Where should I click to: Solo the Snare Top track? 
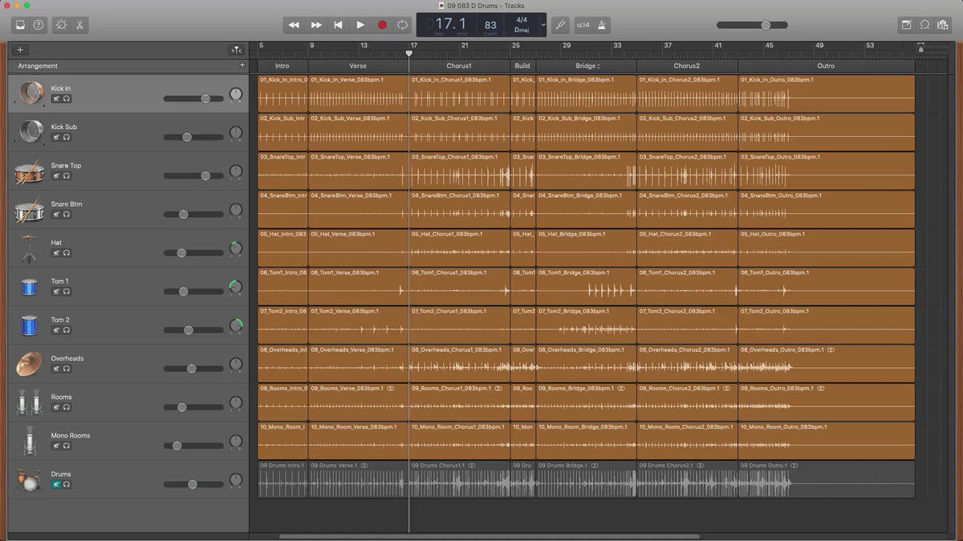(x=66, y=176)
